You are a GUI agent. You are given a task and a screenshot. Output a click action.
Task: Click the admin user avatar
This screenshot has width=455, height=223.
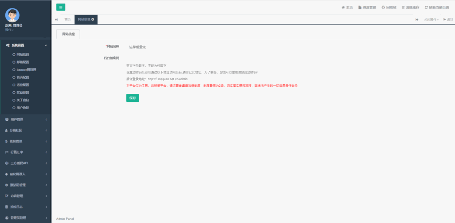coord(12,15)
